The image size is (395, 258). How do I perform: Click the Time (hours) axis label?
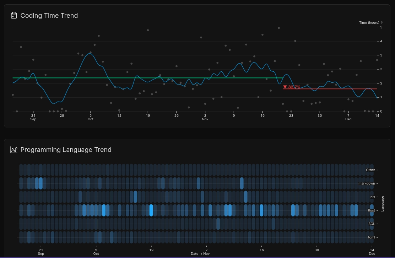(369, 22)
